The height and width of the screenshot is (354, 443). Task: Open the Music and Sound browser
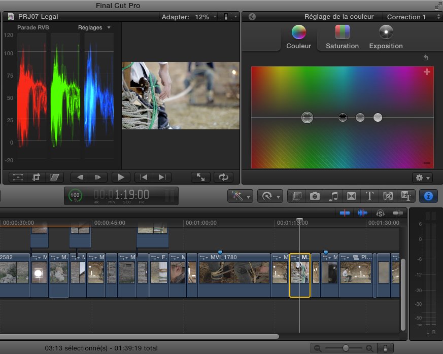tap(333, 196)
